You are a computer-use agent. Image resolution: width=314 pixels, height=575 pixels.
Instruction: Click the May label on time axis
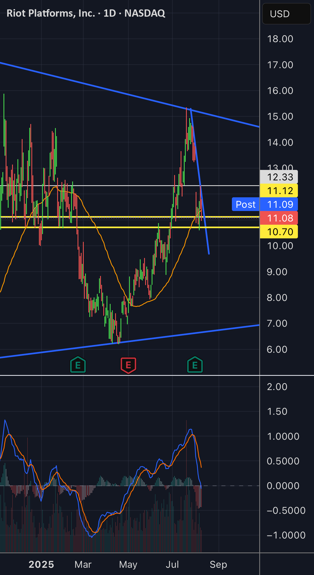tap(128, 564)
